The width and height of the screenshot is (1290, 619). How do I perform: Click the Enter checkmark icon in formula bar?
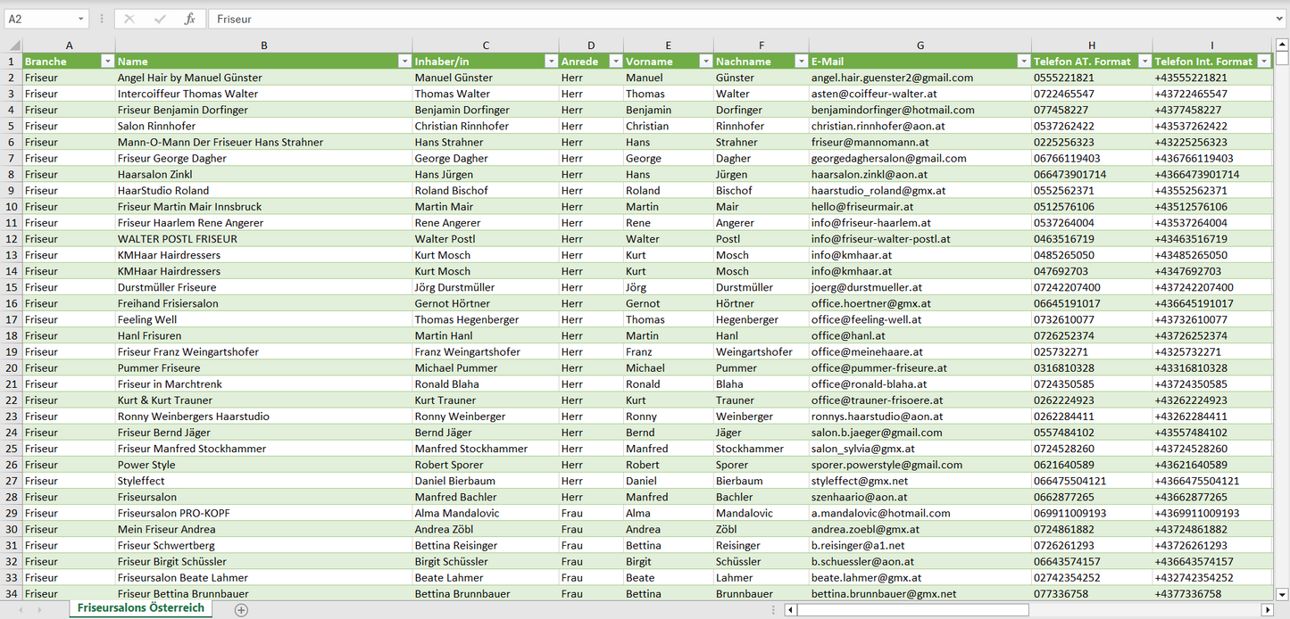tap(160, 19)
